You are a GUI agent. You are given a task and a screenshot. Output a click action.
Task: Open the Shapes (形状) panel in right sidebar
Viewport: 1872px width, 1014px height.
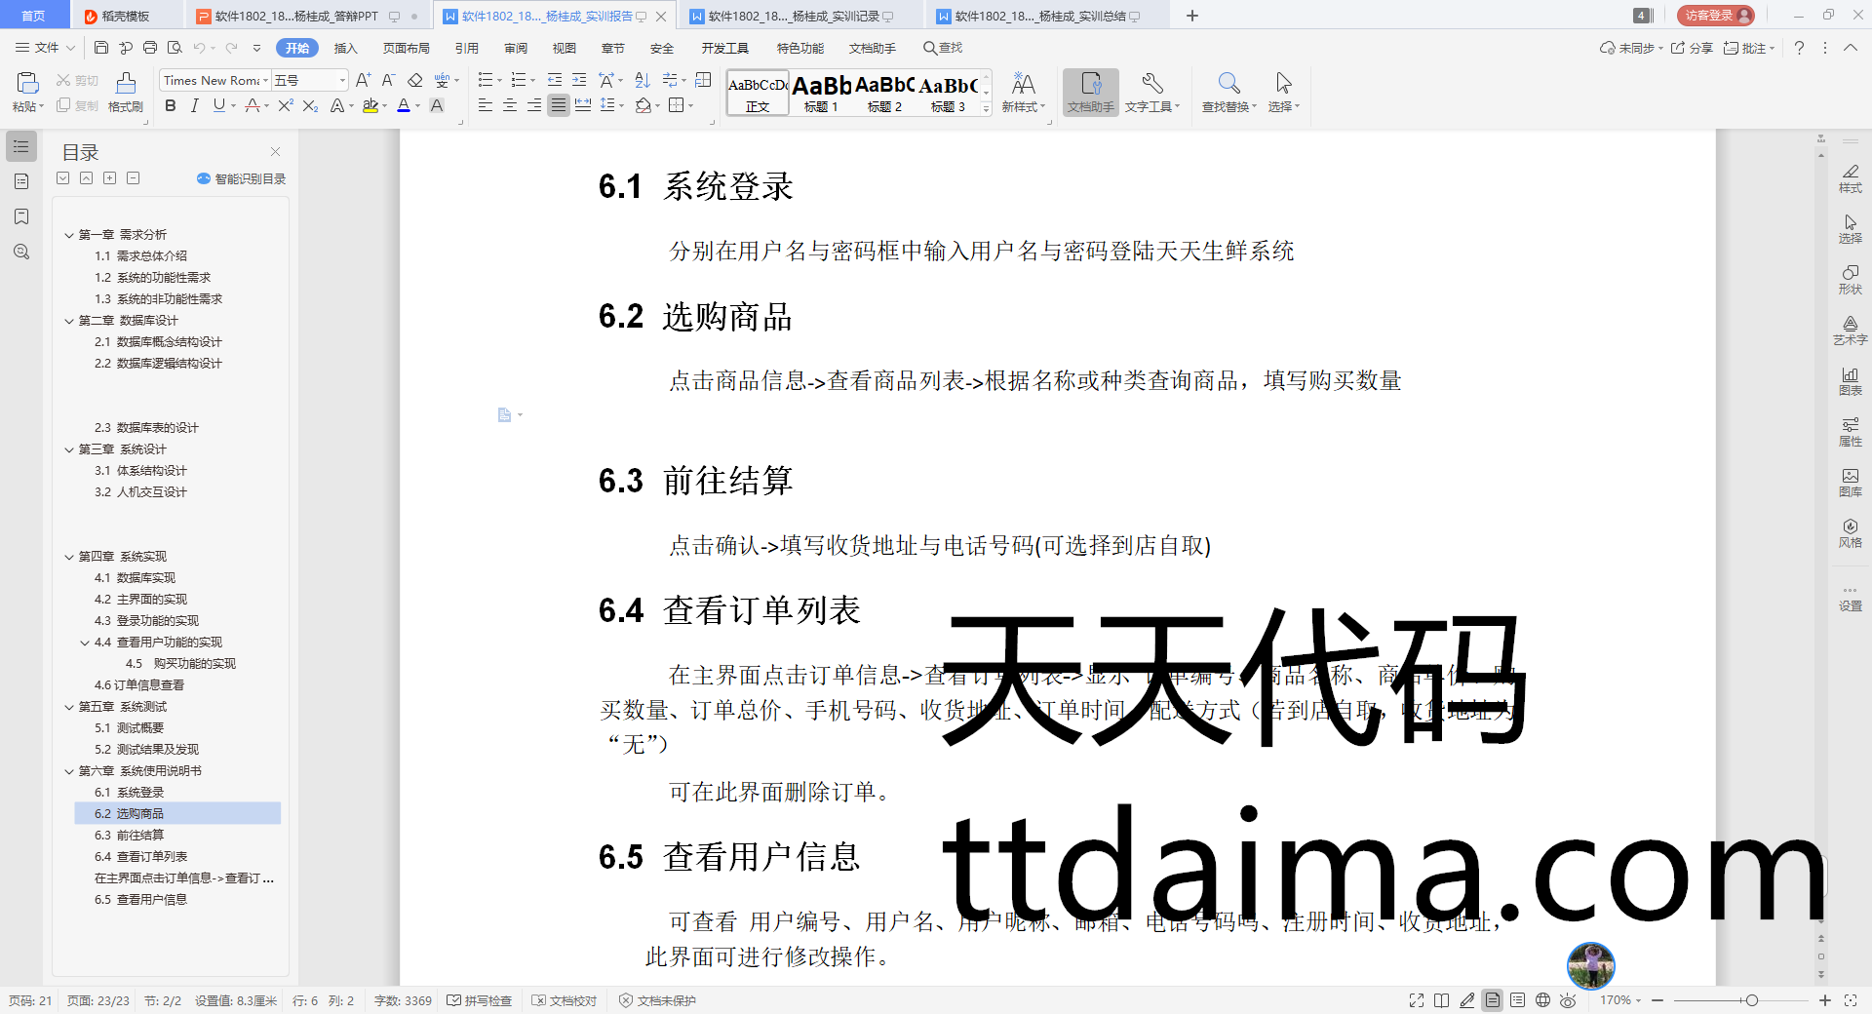coord(1850,279)
